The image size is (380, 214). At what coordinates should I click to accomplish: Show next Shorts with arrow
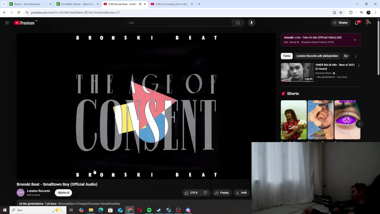[x=359, y=124]
